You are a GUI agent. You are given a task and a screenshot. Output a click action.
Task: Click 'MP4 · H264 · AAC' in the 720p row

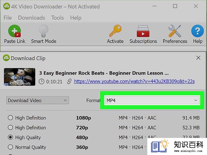click(137, 128)
